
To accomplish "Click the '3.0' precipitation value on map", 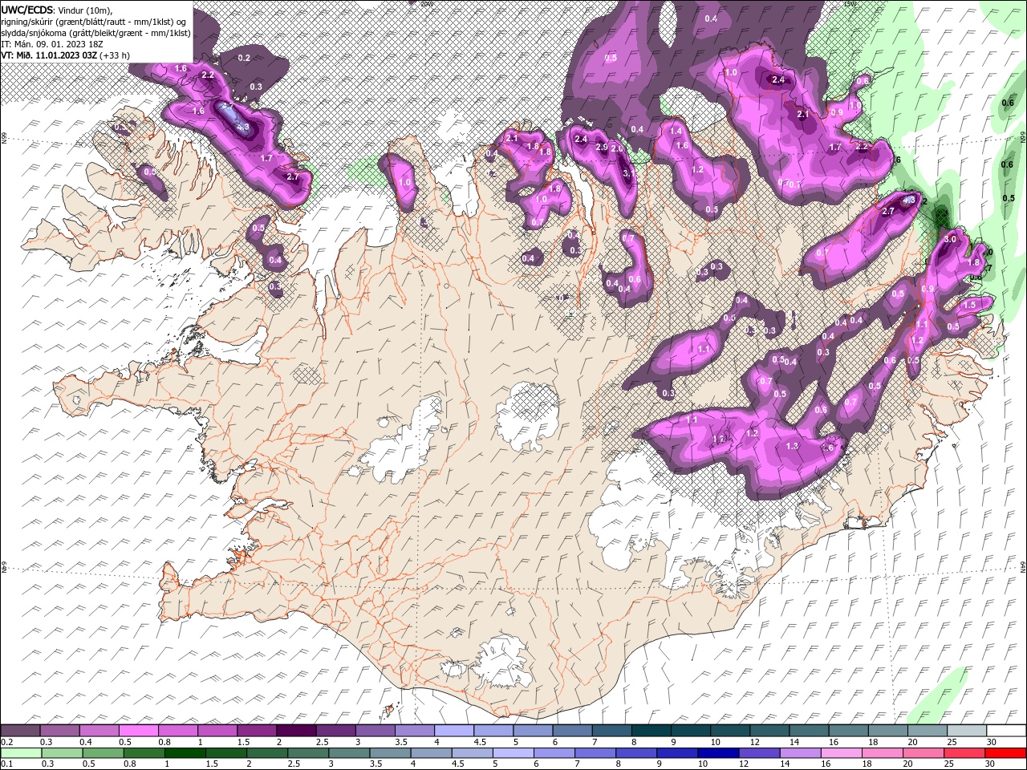I will click(x=951, y=239).
